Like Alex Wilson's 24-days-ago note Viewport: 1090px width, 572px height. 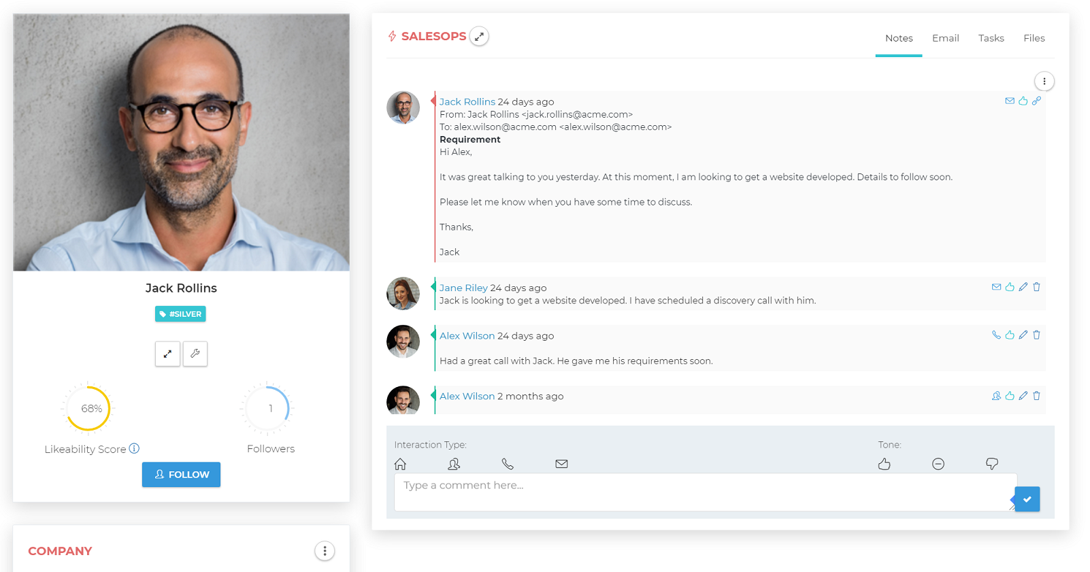1010,335
